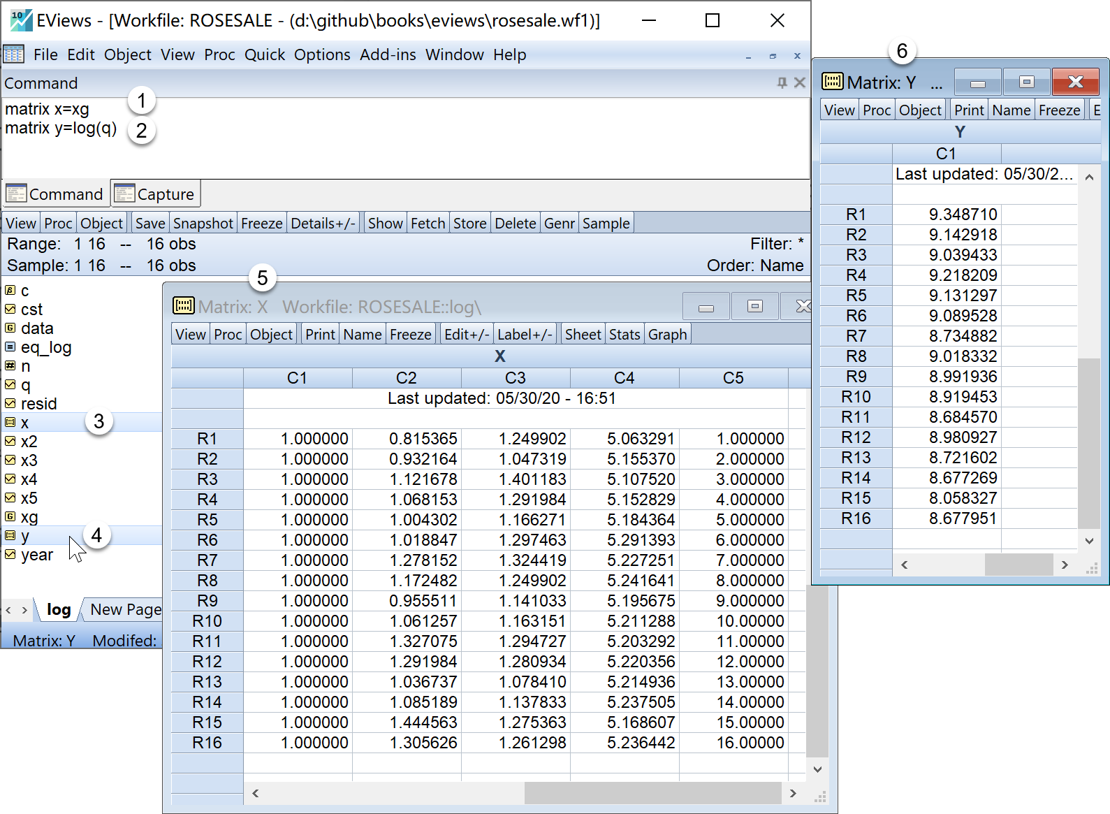Open the Object menu of workfile toolbar

(x=101, y=224)
